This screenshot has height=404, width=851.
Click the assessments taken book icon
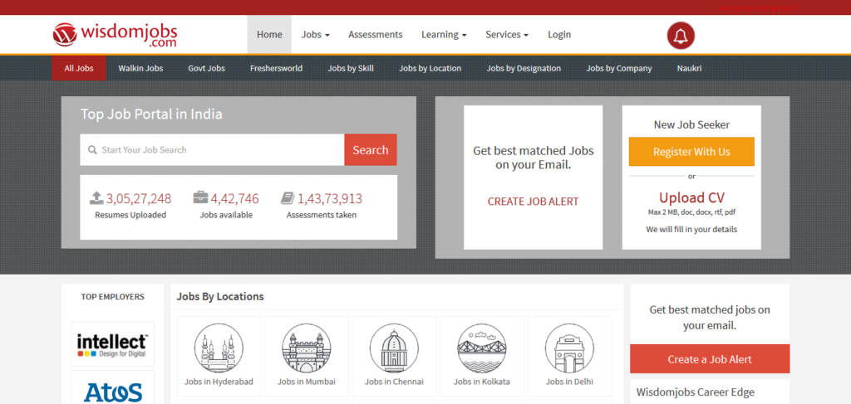(288, 198)
